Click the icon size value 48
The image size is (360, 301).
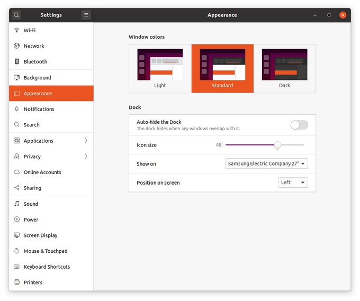219,145
